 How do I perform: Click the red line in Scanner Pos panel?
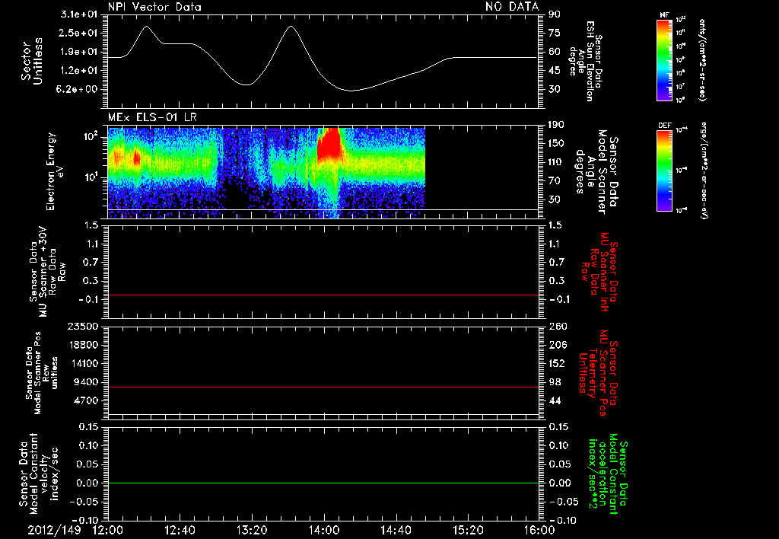click(x=323, y=387)
